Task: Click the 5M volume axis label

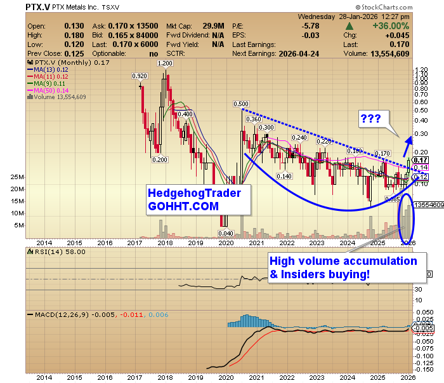Action: point(19,225)
